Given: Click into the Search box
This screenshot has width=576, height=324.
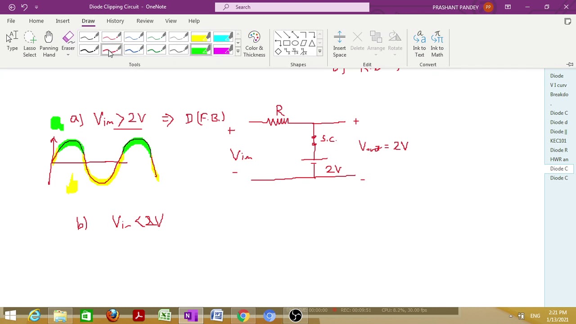Looking at the screenshot, I should (292, 7).
